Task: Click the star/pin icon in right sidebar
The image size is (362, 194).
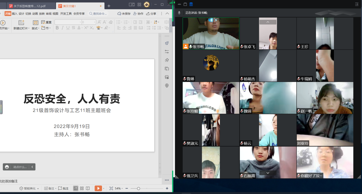Action: pyautogui.click(x=167, y=60)
